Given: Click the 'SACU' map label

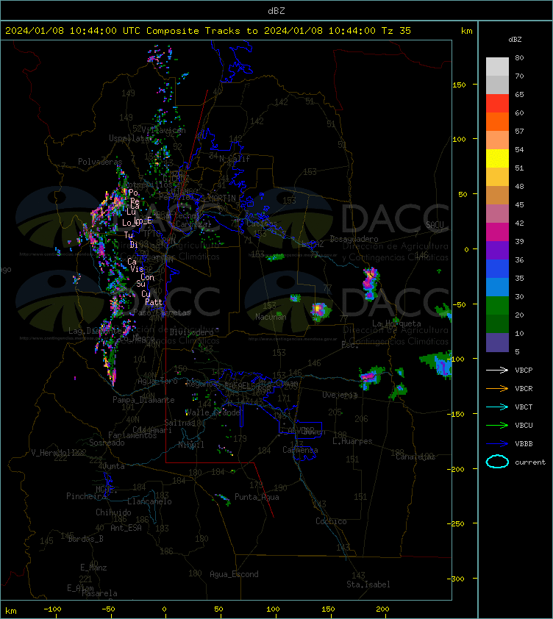Looking at the screenshot, I should (x=435, y=224).
